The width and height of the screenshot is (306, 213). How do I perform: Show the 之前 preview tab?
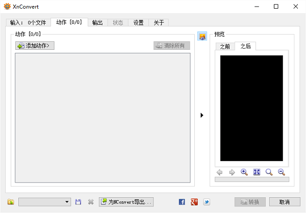click(x=225, y=46)
